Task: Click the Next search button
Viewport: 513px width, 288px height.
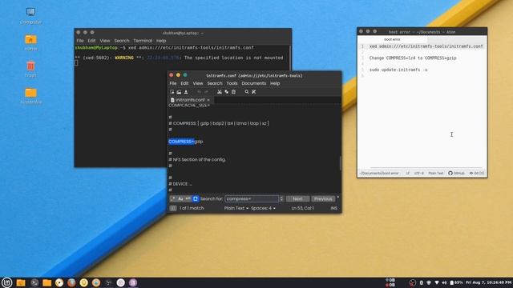Action: 297,198
